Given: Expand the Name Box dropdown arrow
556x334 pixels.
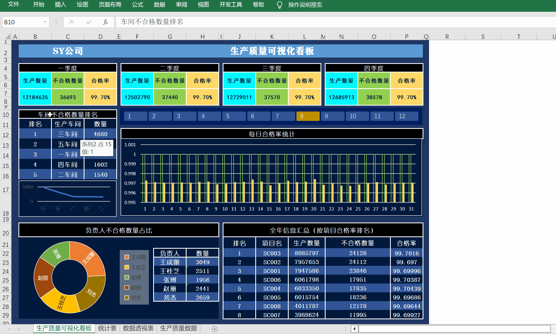Looking at the screenshot, I should pos(45,22).
